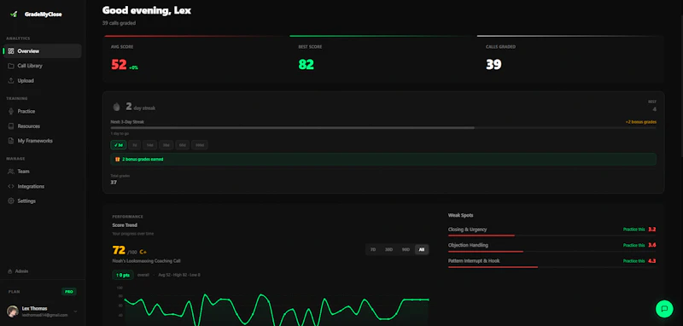Click the Lex Thomas email address
The width and height of the screenshot is (683, 326).
pyautogui.click(x=45, y=315)
